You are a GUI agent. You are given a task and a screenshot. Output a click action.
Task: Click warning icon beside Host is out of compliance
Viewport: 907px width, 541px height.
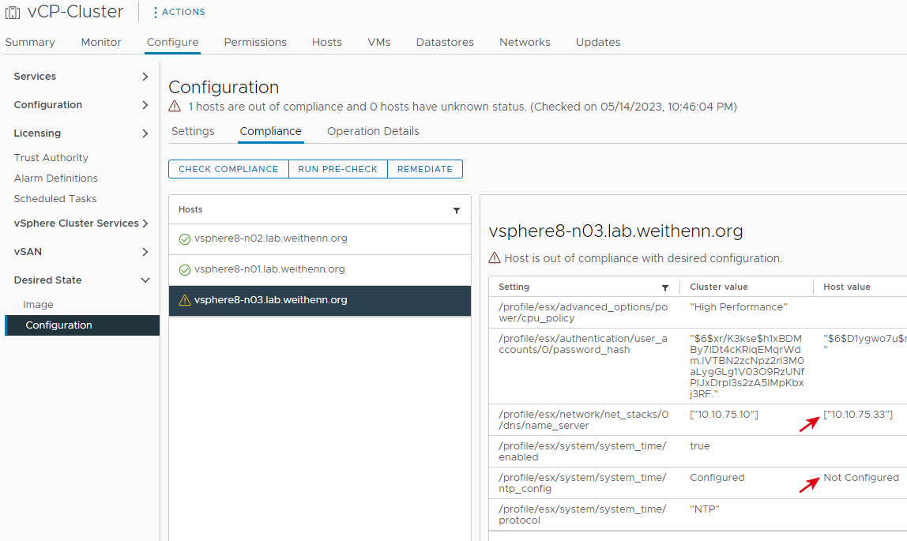pyautogui.click(x=495, y=257)
